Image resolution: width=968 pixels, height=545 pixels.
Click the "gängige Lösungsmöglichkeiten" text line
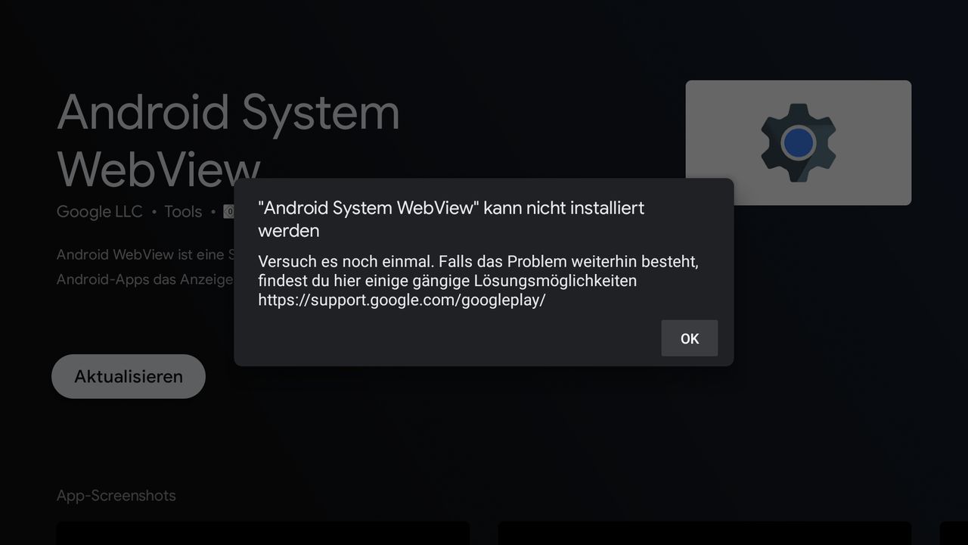(x=447, y=281)
